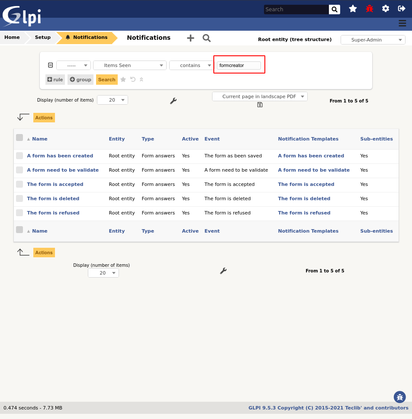This screenshot has height=419, width=412.
Task: Open the 'contains' comparison dropdown
Action: [191, 65]
